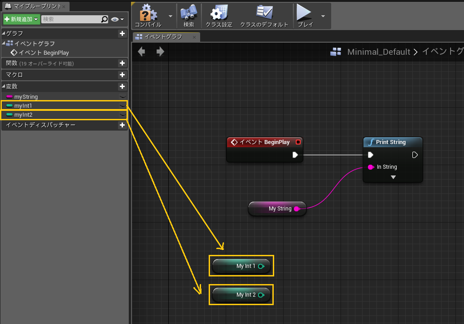Navigate forward with the right arrow
This screenshot has width=464, height=324.
(160, 52)
